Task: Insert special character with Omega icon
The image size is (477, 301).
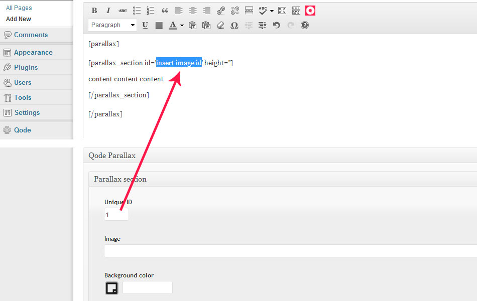Action: point(234,25)
